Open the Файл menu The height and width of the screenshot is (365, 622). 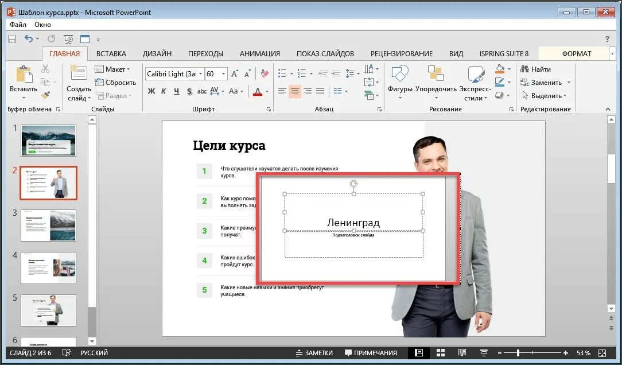[x=18, y=24]
